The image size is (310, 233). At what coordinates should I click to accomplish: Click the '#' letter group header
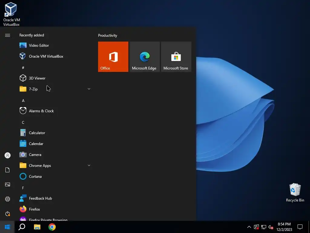point(23,68)
